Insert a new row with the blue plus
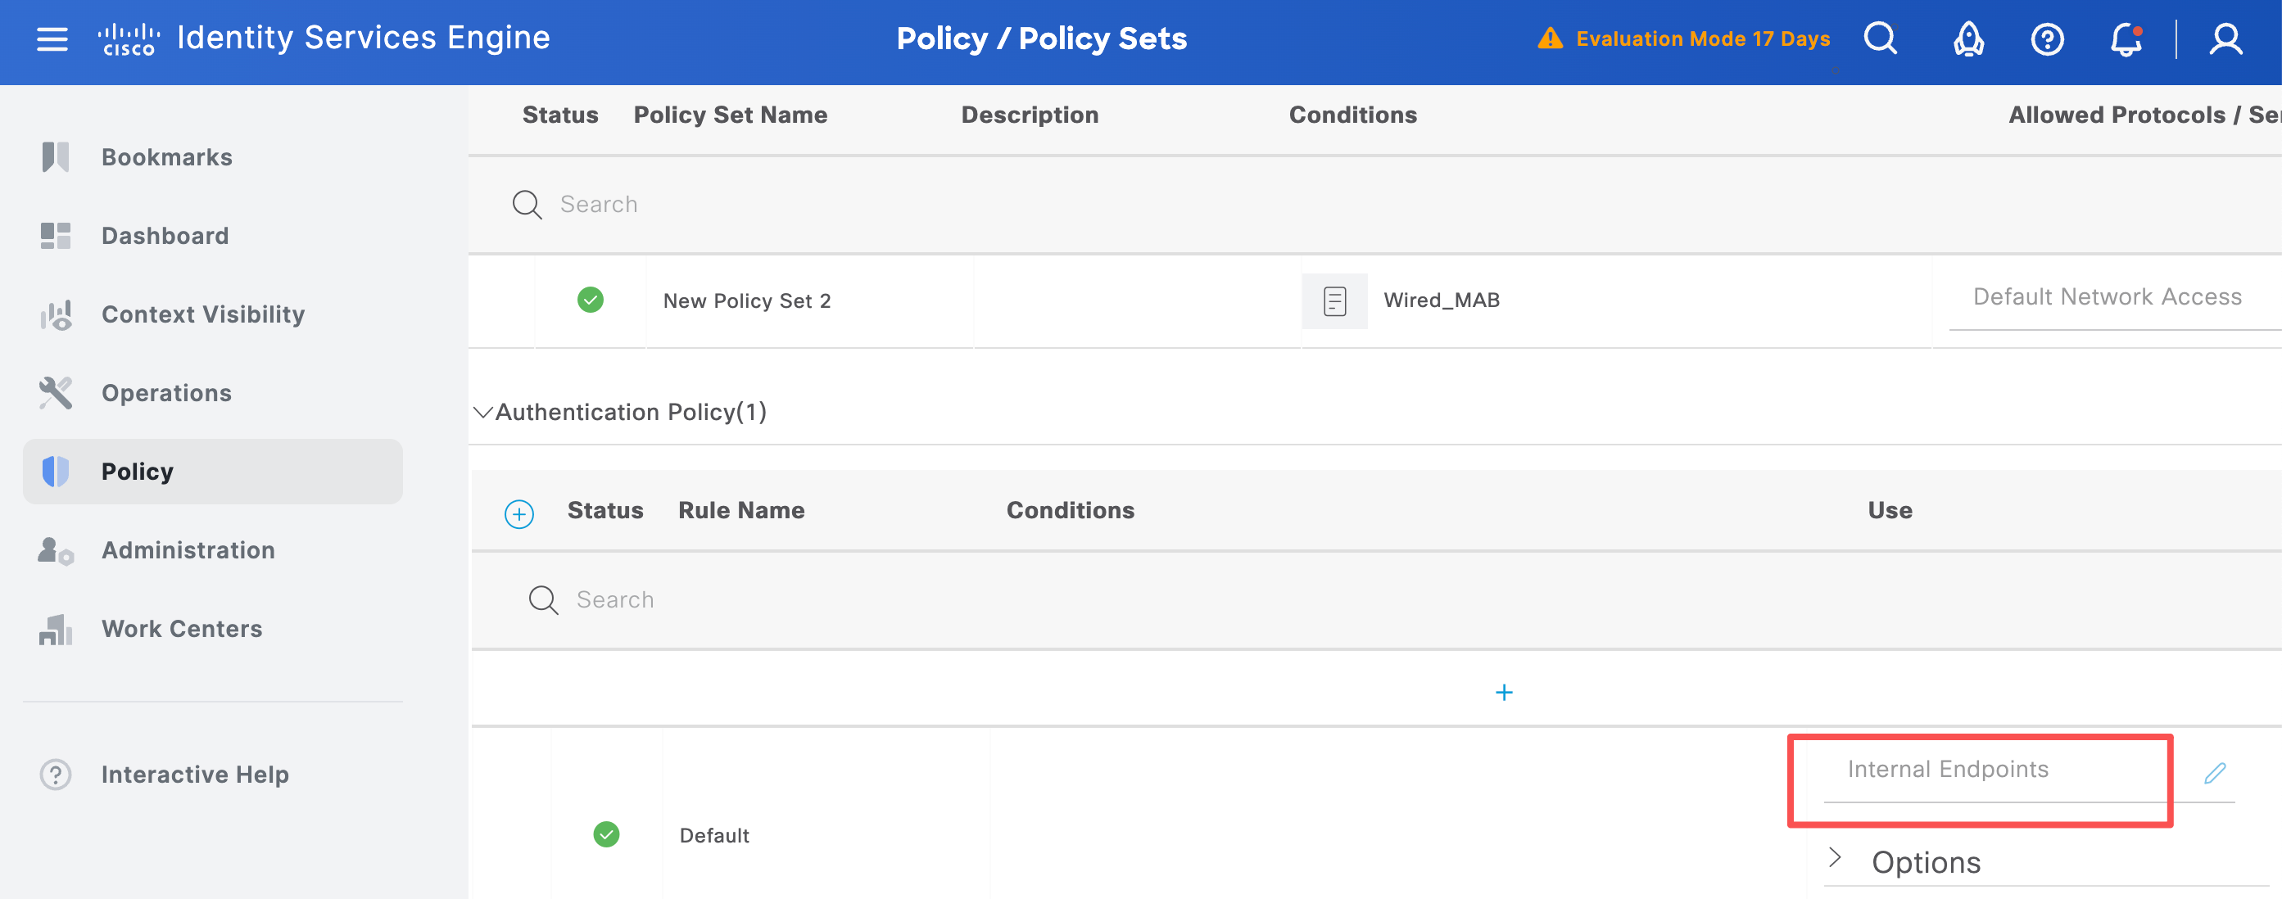This screenshot has width=2282, height=899. 1503,693
